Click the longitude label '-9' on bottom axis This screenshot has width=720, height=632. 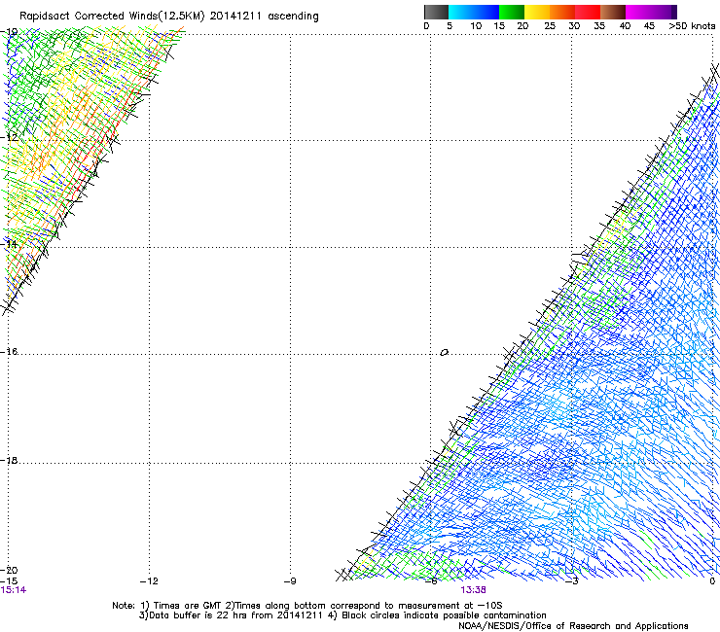pos(290,581)
